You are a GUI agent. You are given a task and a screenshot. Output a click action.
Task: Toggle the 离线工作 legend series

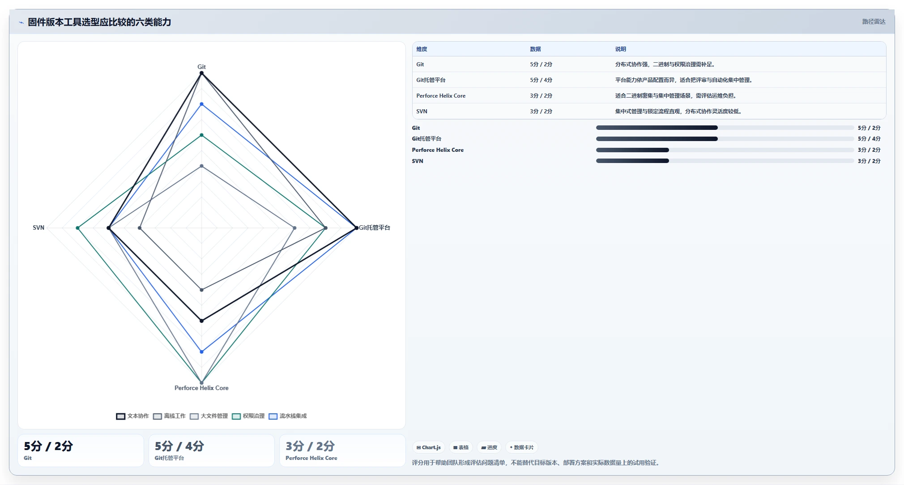click(x=169, y=416)
